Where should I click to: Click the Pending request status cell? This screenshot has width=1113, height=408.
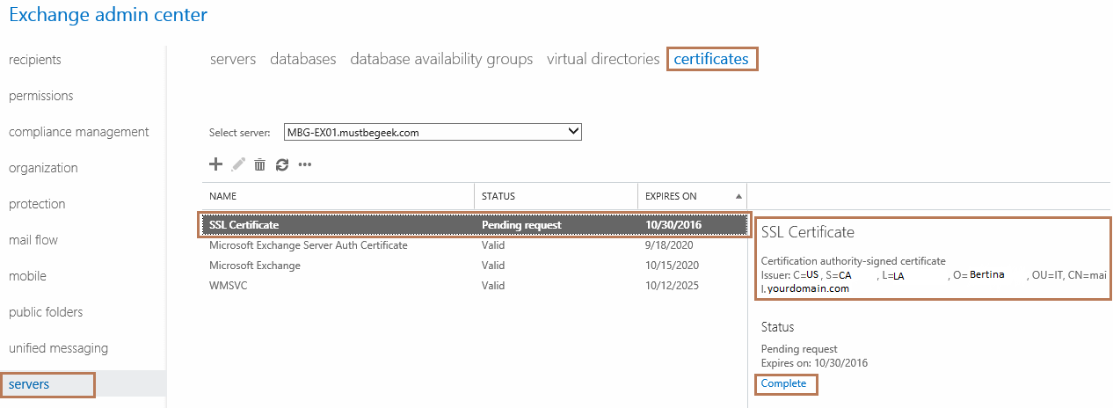(521, 225)
